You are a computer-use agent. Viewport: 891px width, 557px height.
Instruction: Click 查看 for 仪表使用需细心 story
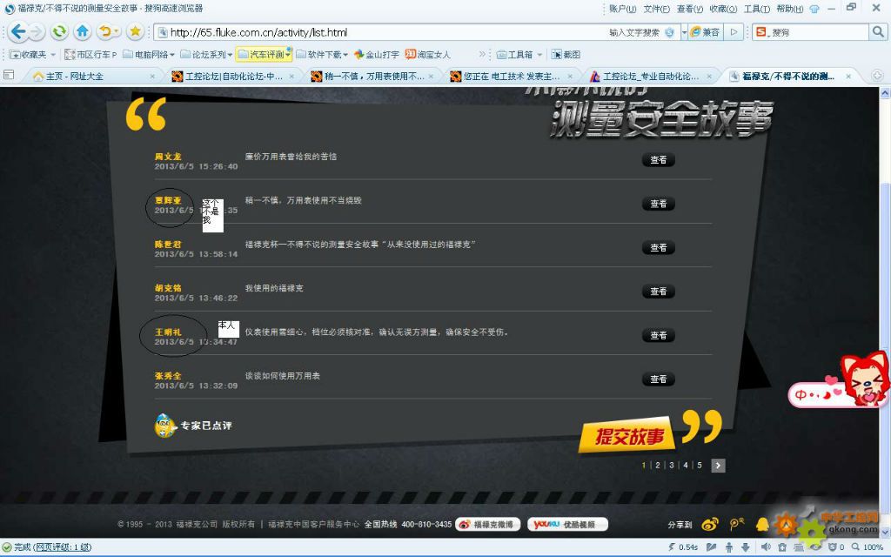pyautogui.click(x=658, y=335)
